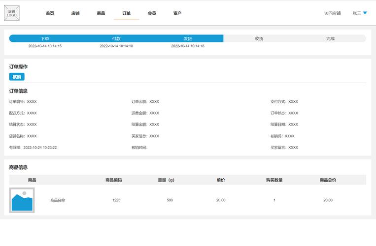This screenshot has width=376, height=246.
Task: Click the 下单 progress step
Action: coord(45,38)
